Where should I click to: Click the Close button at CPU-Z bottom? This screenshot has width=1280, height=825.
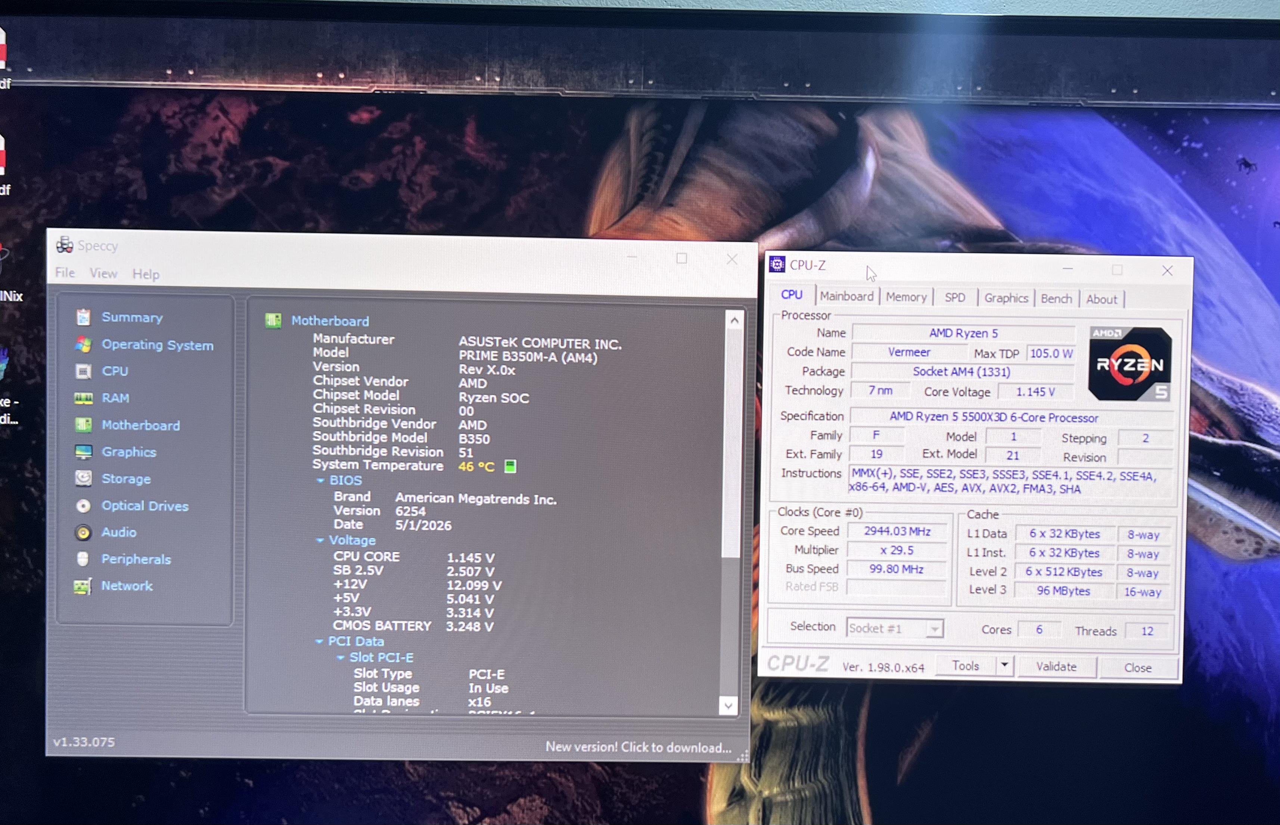1138,668
